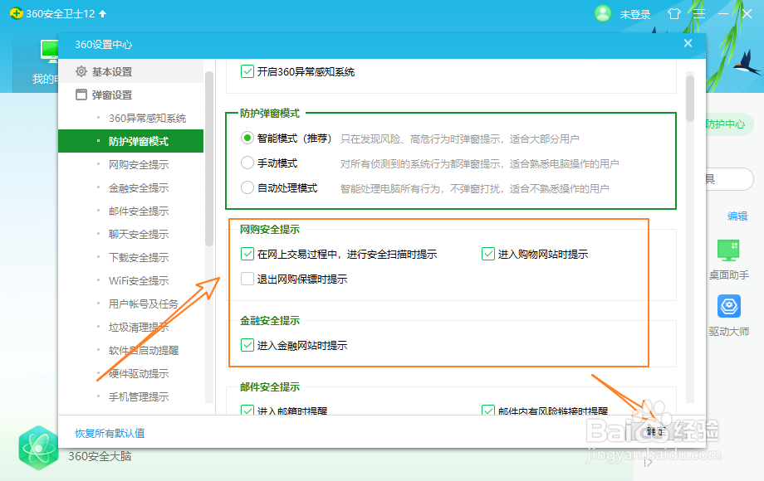The image size is (764, 481).
Task: Click 编辑 link in main window
Action: (737, 216)
